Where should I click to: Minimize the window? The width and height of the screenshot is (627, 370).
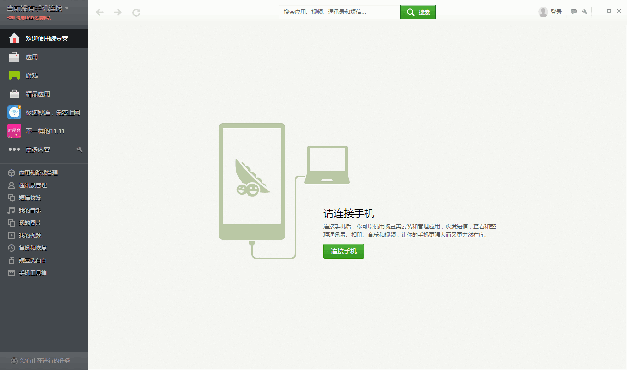click(599, 12)
